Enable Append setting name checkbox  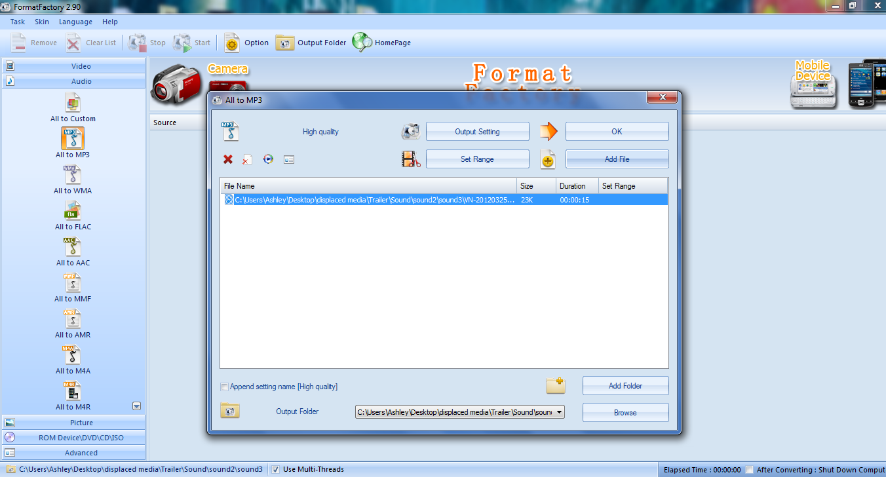[225, 387]
